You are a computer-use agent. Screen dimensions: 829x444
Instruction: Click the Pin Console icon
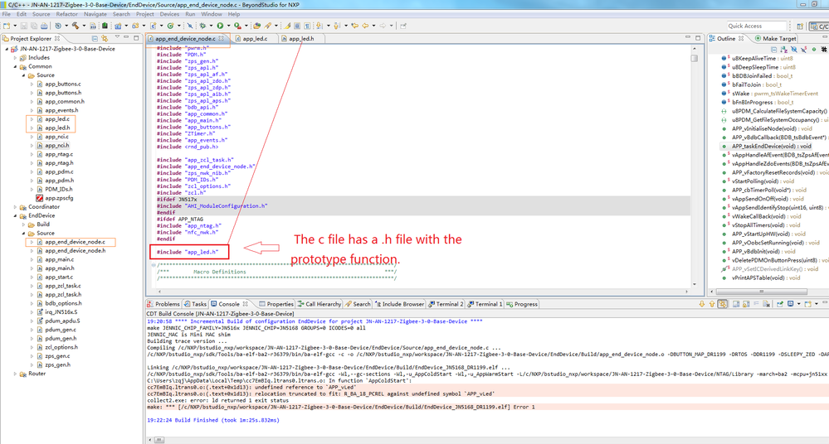780,304
